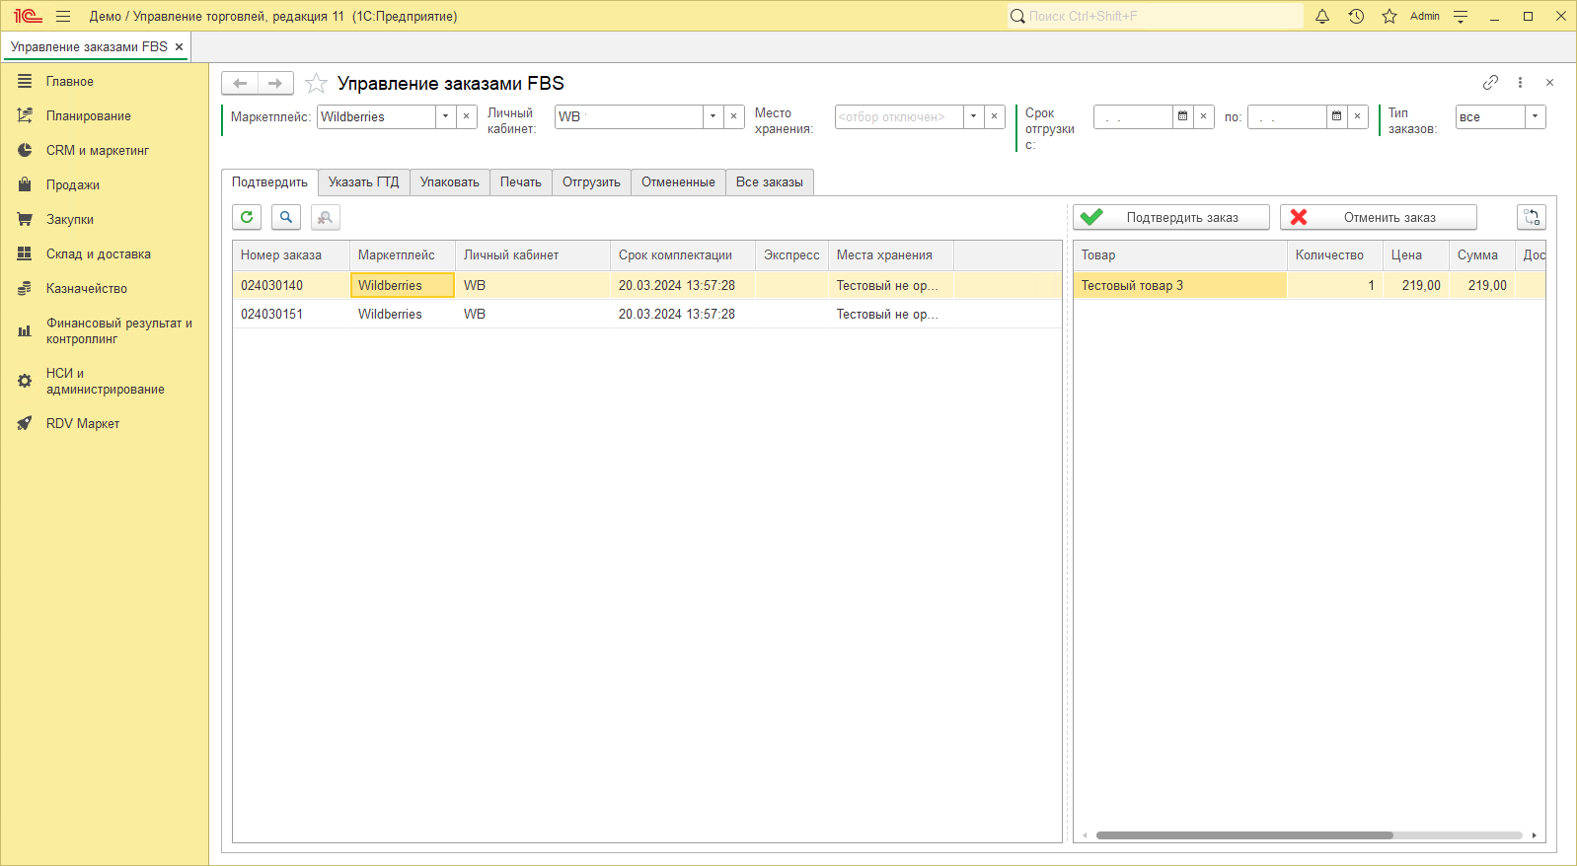Select Тестовый товар 3 row

[x=1309, y=285]
